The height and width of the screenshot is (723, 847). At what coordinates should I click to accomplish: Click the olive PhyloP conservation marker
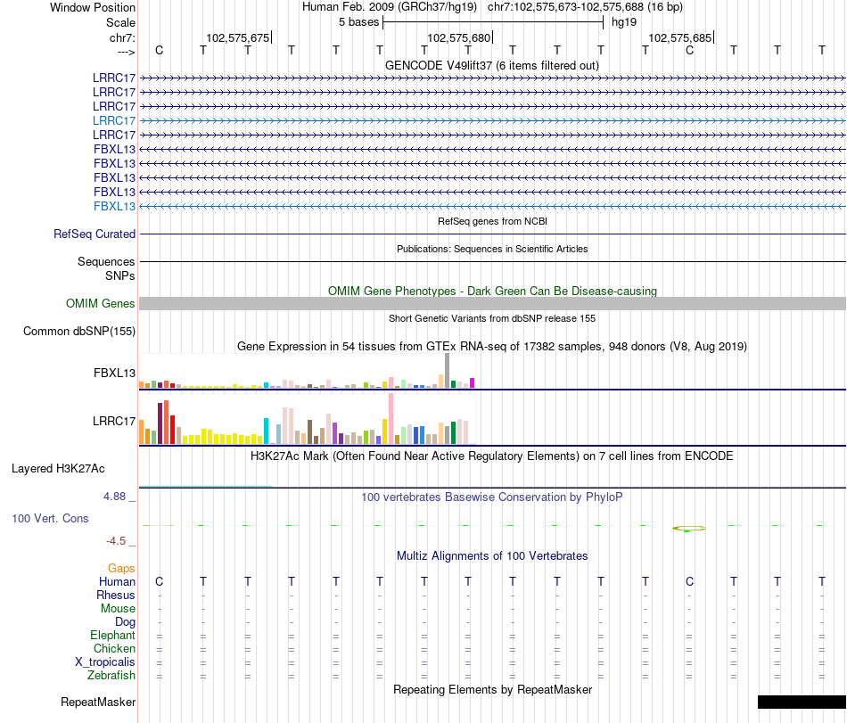coord(688,529)
